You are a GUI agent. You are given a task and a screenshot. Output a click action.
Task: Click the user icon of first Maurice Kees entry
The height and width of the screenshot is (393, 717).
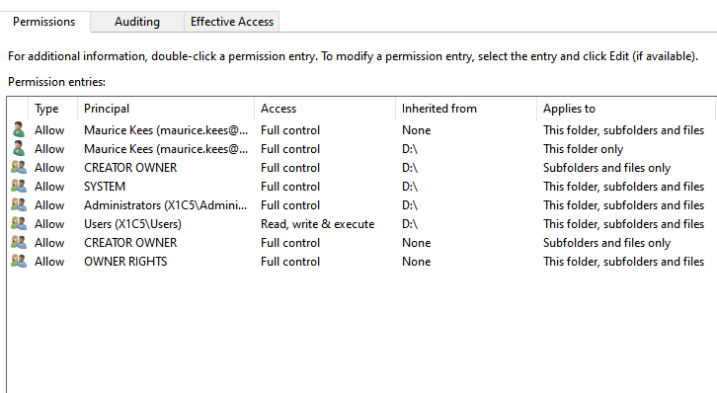[x=19, y=129]
